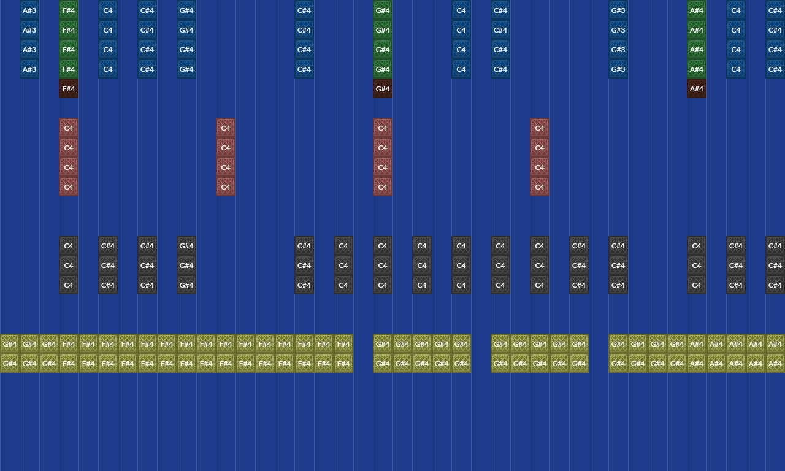
Task: Pick green A#4 block just above dark red A#4
Action: click(697, 69)
